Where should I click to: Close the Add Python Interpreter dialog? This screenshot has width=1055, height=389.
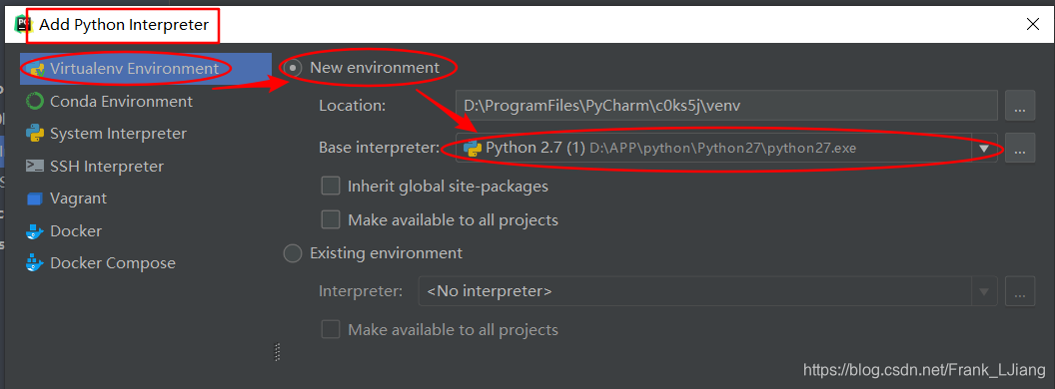click(x=1033, y=25)
